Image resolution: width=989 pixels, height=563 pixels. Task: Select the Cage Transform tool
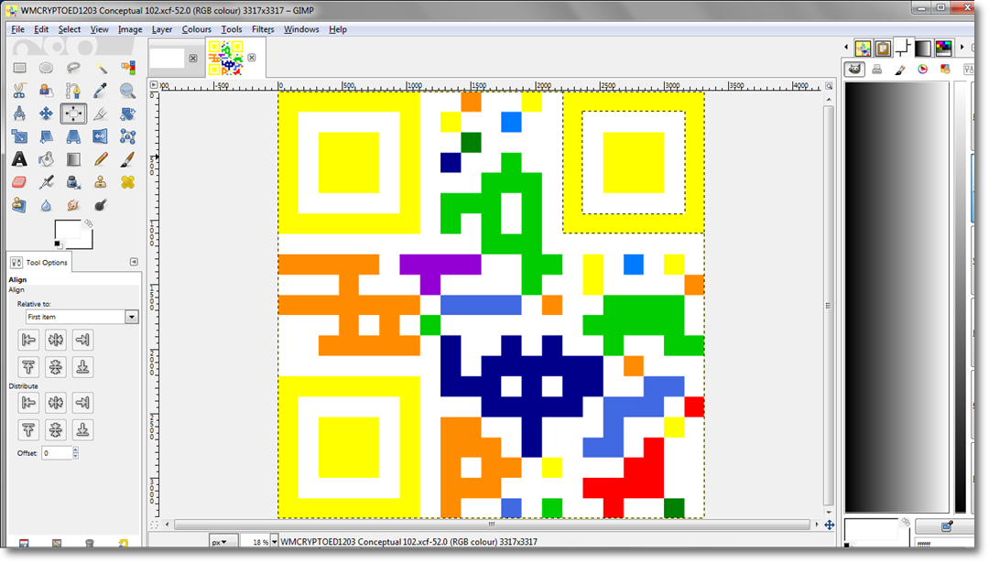pyautogui.click(x=127, y=136)
